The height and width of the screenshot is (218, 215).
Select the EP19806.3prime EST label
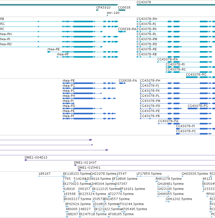[125, 179]
